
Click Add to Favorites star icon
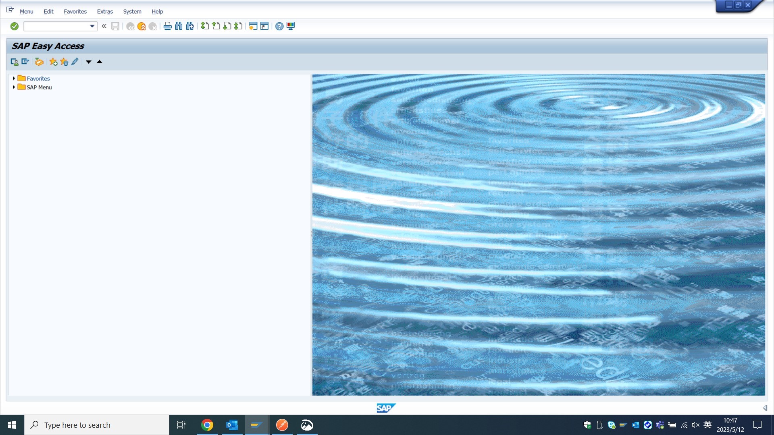[53, 62]
